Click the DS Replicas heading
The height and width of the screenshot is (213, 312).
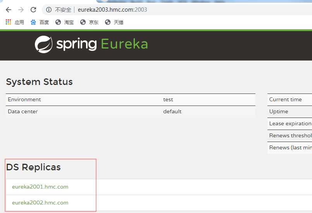(33, 167)
